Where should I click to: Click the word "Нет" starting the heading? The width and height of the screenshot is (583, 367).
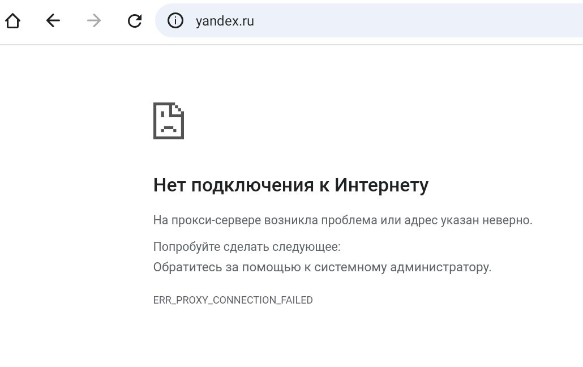coord(169,185)
